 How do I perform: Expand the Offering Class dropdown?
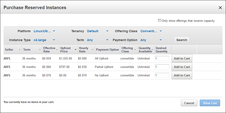click(x=151, y=31)
